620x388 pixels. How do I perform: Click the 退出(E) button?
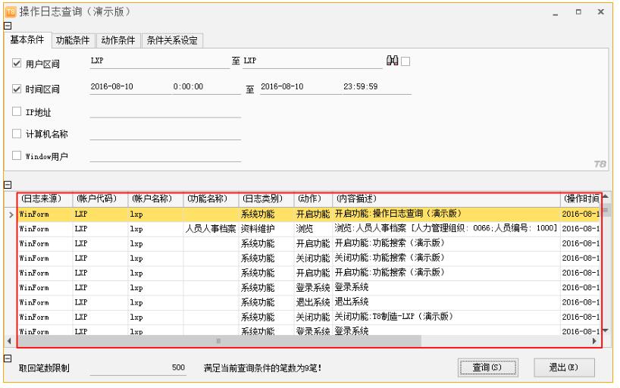pos(562,368)
